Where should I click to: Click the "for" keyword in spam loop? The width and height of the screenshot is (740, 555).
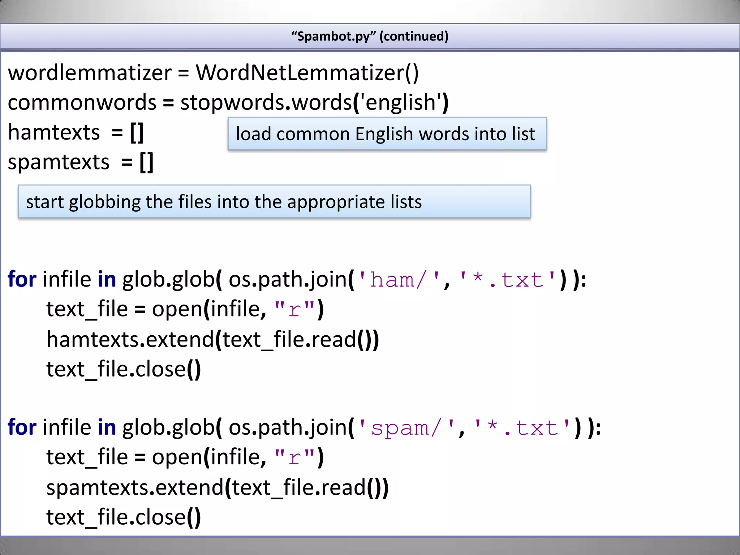point(22,427)
